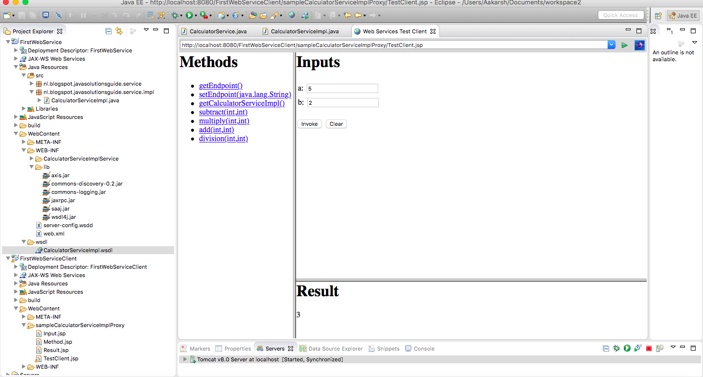This screenshot has width=703, height=377.
Task: Click the Back navigation arrow in toolbar
Action: tap(359, 15)
